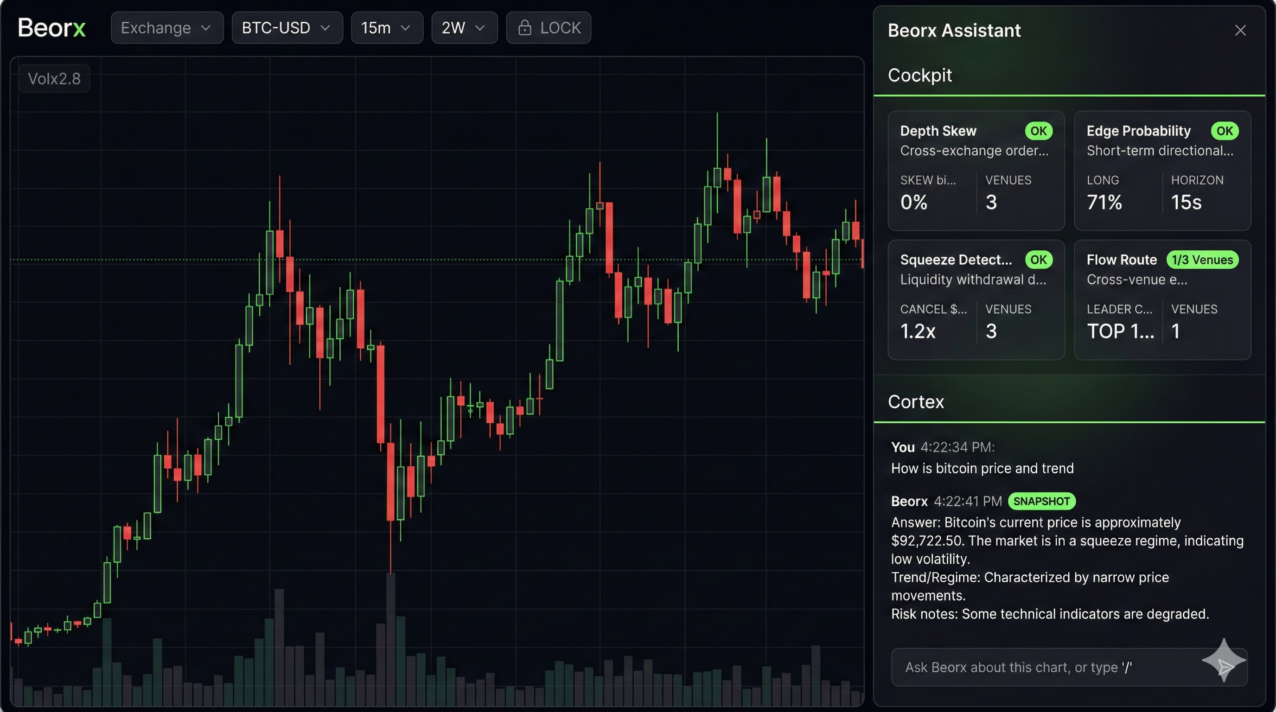Close the Beorx Assistant panel
This screenshot has width=1276, height=712.
point(1240,31)
